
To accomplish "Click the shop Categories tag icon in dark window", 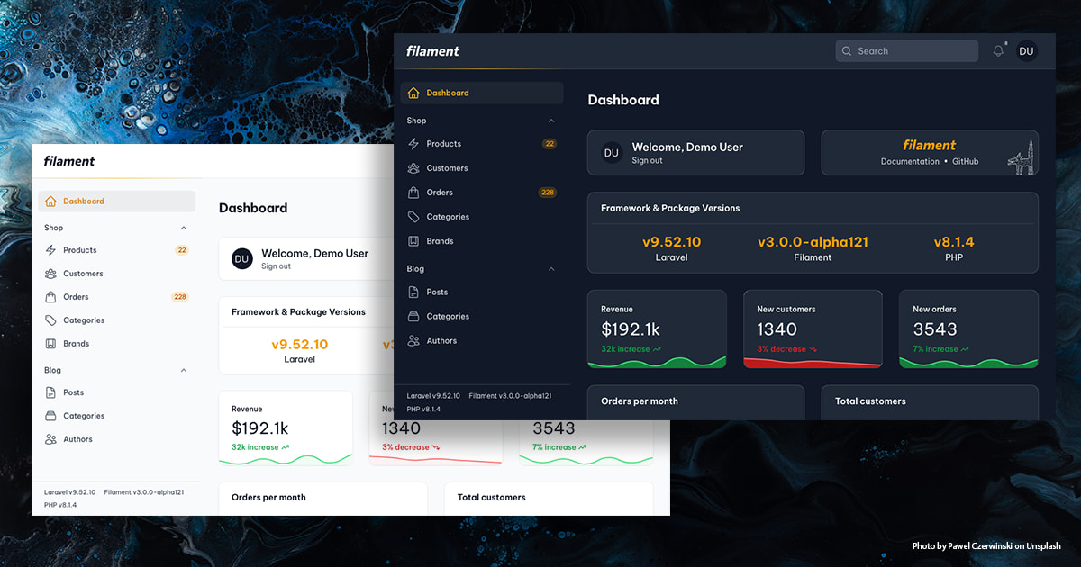I will (x=413, y=217).
